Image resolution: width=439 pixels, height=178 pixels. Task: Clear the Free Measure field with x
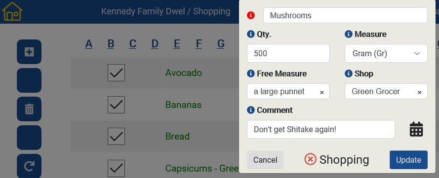[321, 92]
